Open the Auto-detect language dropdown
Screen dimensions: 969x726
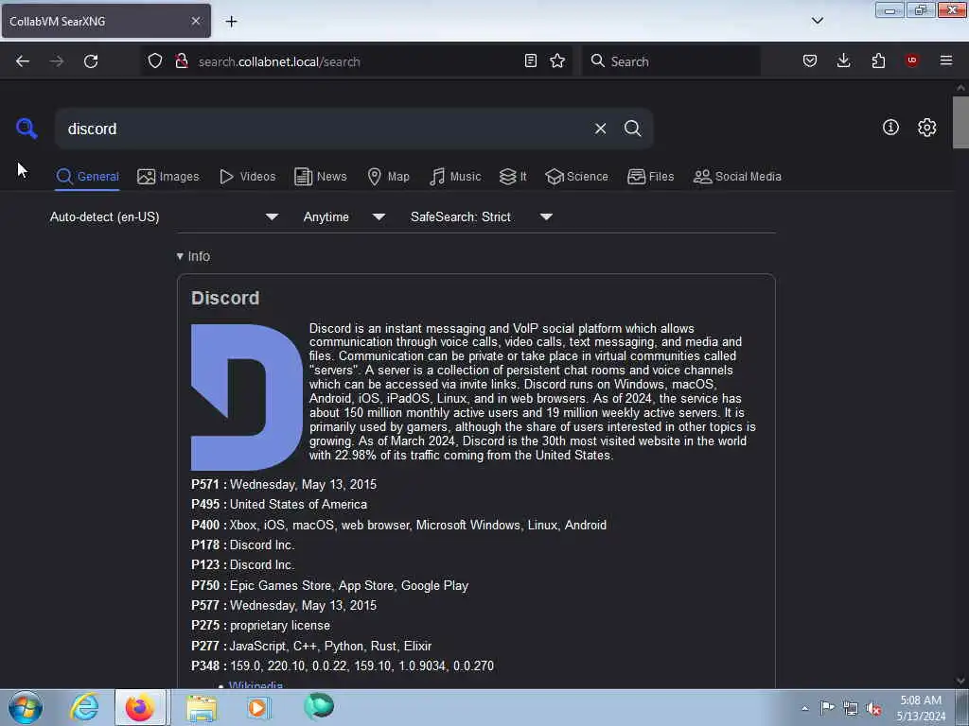(164, 217)
